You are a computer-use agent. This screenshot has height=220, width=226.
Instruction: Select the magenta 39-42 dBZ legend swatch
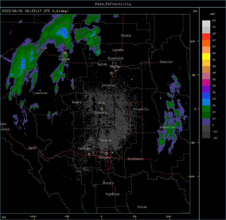tap(206, 82)
